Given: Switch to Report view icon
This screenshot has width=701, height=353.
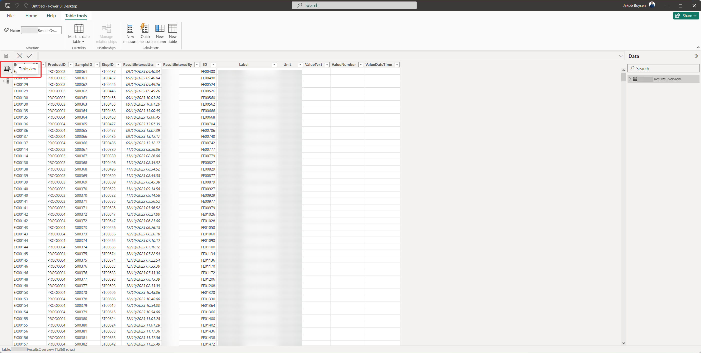Looking at the screenshot, I should [6, 56].
